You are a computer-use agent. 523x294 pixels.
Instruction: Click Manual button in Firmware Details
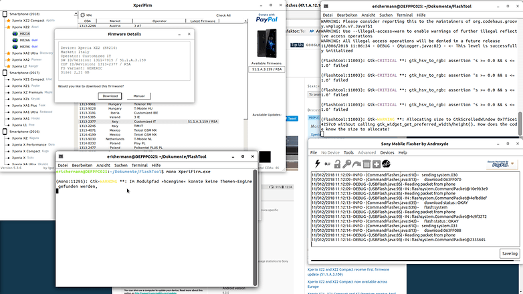tap(138, 96)
